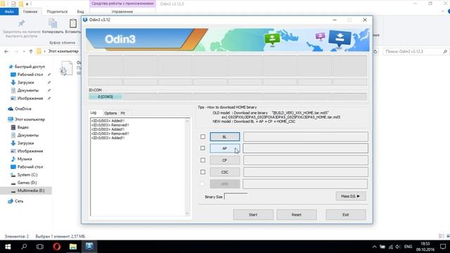Click the pin to Quick access icon

21,23
